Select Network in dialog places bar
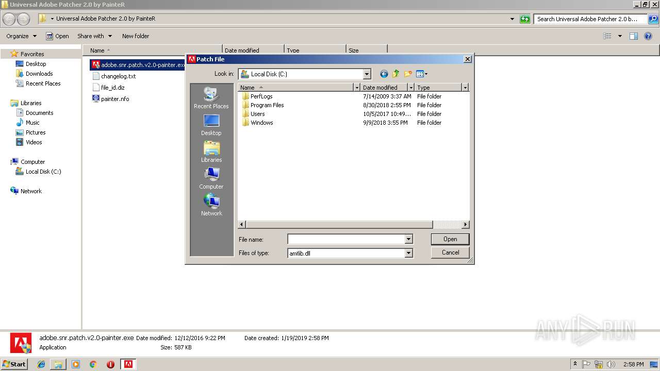The width and height of the screenshot is (660, 371). pos(211,205)
